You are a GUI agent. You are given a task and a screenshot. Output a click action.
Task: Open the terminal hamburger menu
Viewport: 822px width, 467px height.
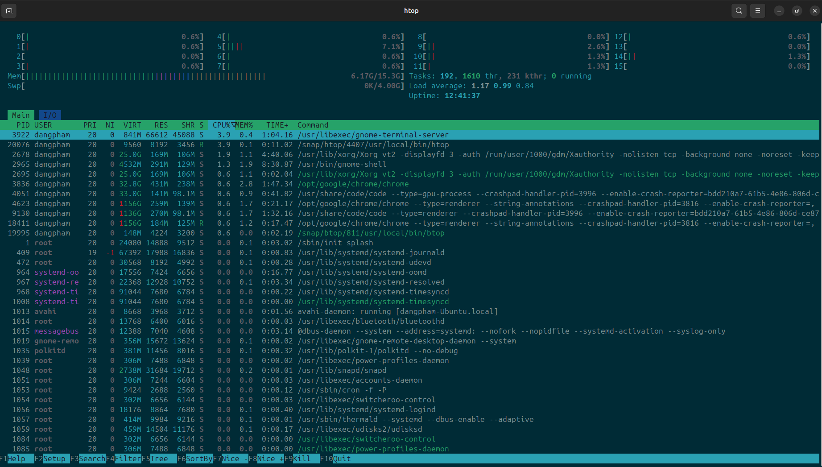(x=758, y=11)
